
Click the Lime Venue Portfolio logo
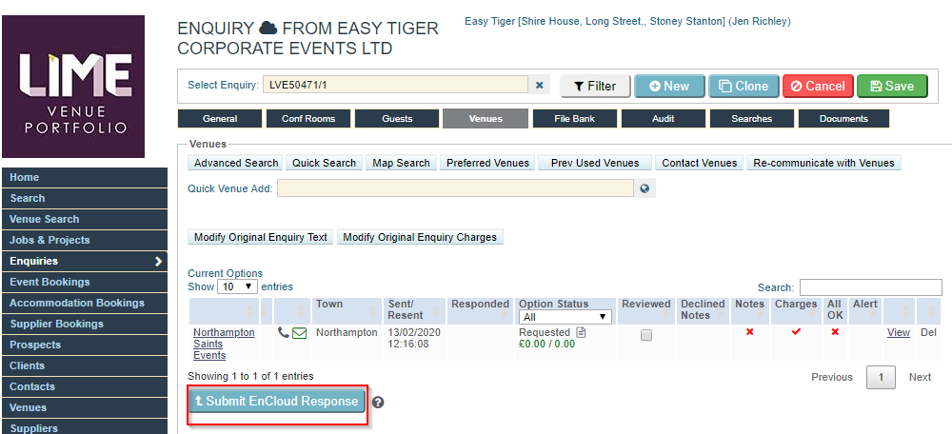pyautogui.click(x=73, y=87)
